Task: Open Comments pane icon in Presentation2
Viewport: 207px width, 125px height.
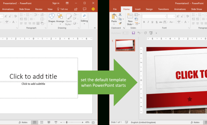Action: click(x=84, y=9)
